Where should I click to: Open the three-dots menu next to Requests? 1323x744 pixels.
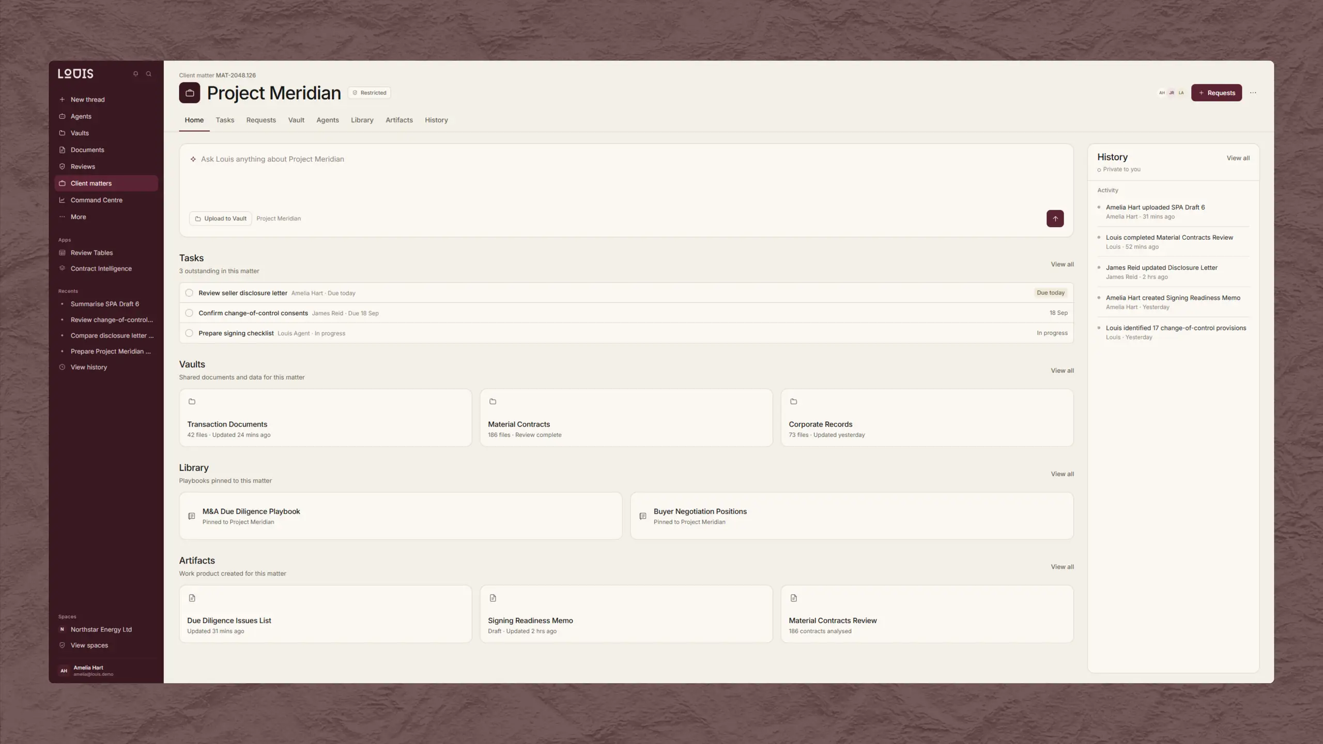(1253, 93)
